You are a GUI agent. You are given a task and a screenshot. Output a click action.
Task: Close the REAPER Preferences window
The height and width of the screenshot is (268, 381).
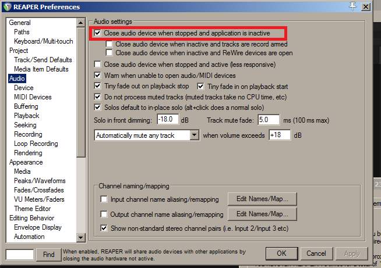coord(365,6)
